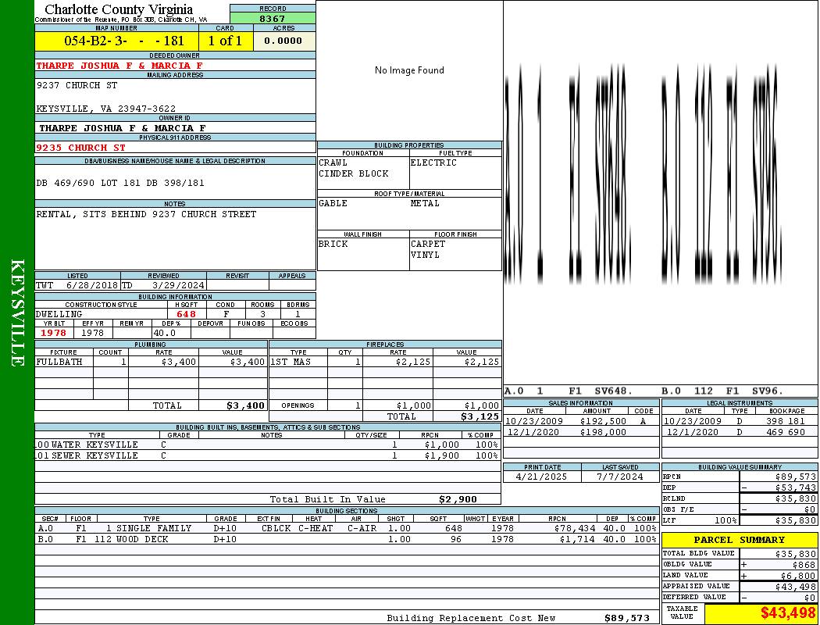
Task: Click SINGLE FAMILY building section type
Action: (154, 529)
